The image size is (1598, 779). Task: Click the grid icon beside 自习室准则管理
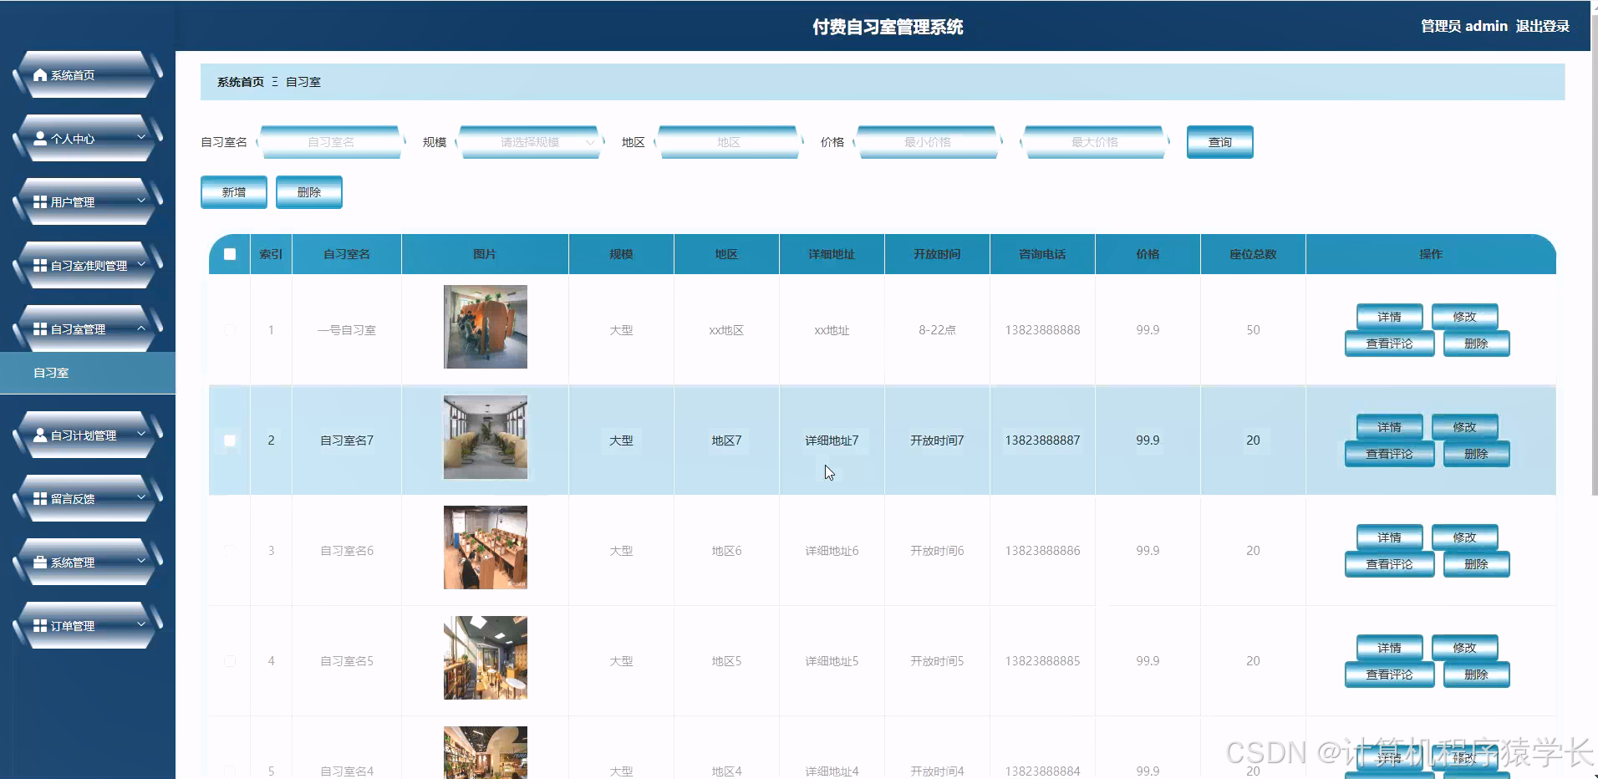(40, 266)
